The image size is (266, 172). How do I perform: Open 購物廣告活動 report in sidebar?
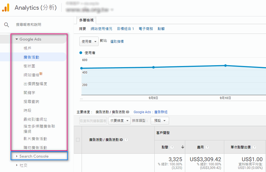pos(35,148)
